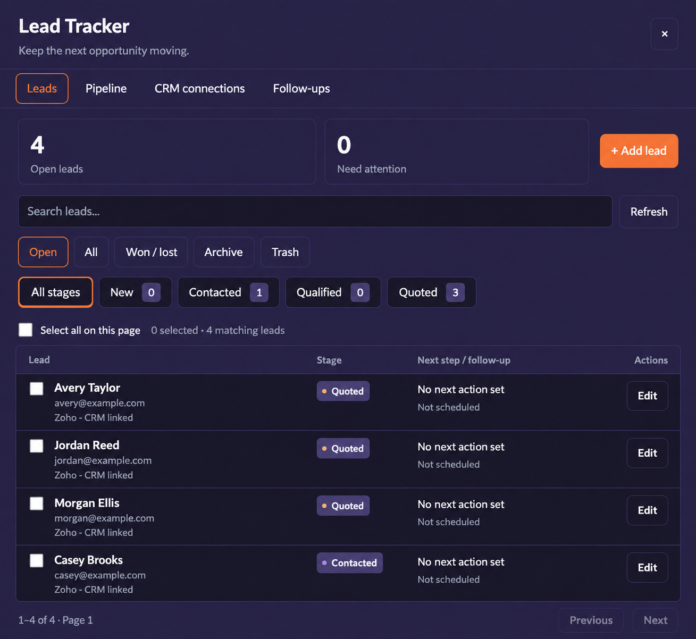This screenshot has width=696, height=639.
Task: Filter leads by Quoted stage
Action: click(432, 292)
